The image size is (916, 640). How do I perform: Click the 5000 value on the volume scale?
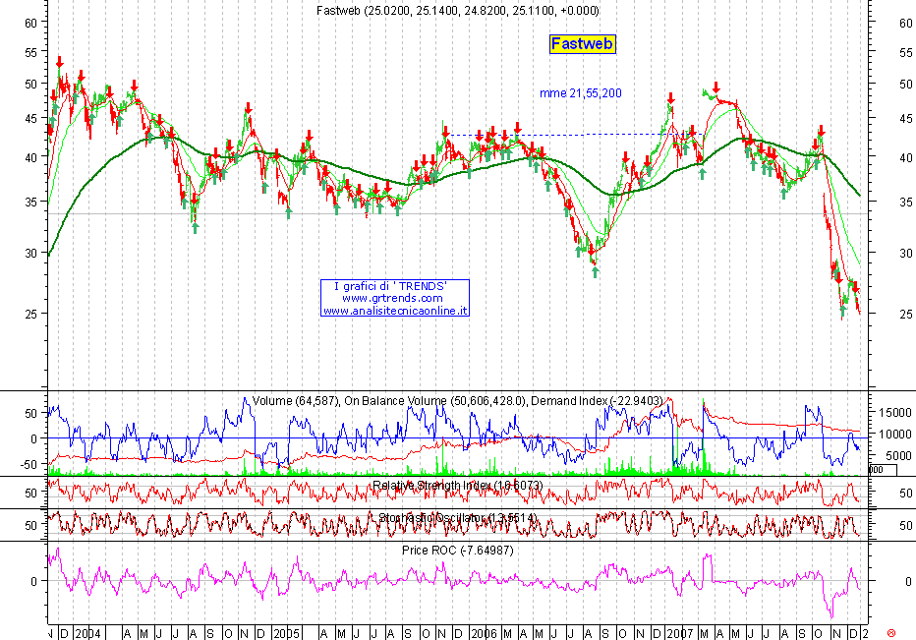tap(897, 456)
